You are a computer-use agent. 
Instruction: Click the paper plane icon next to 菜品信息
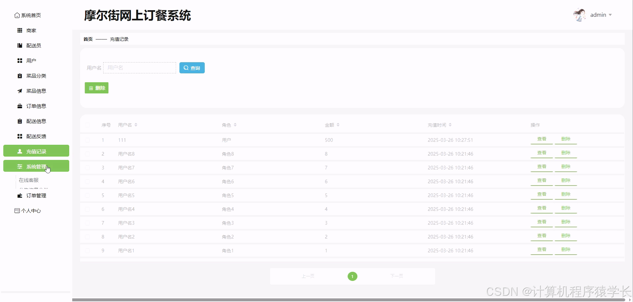point(20,91)
